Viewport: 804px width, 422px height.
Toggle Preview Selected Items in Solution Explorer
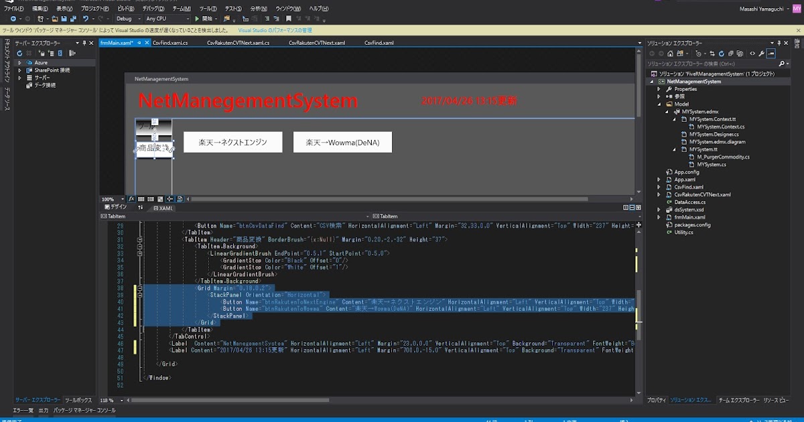click(771, 53)
